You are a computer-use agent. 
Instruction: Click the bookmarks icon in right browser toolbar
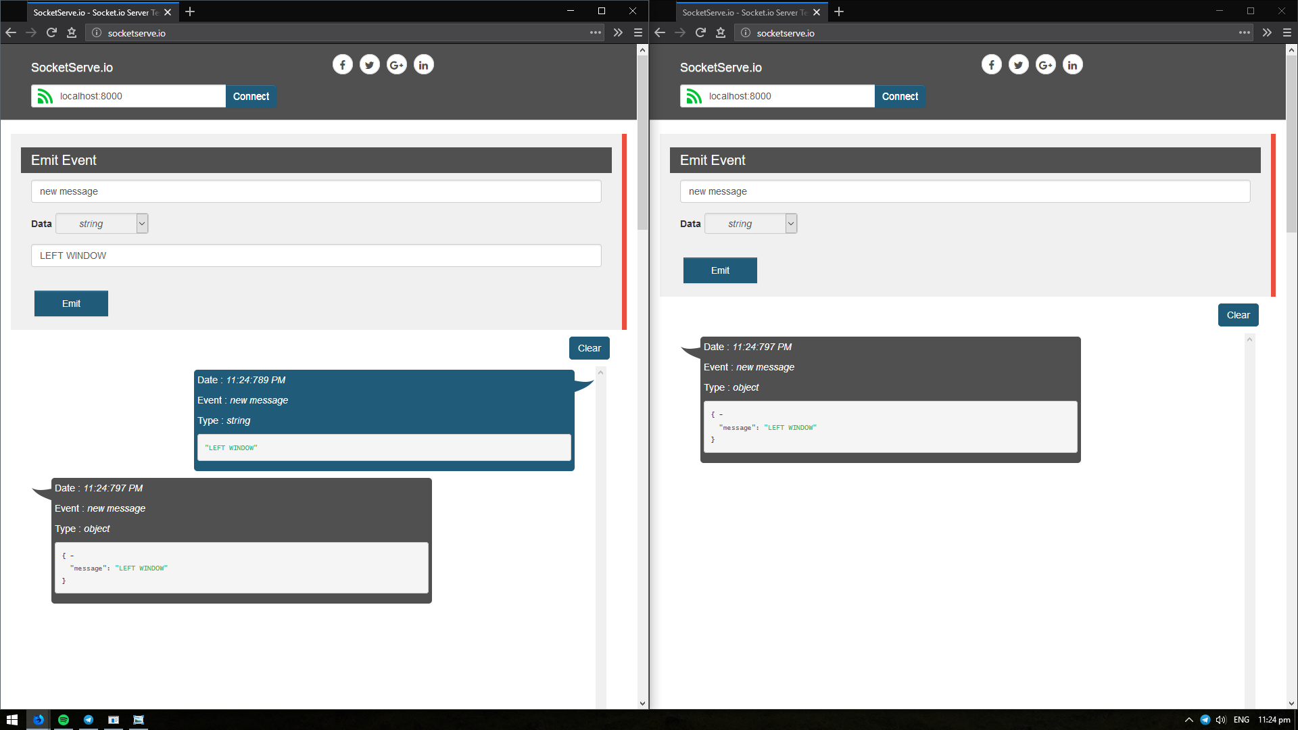click(x=721, y=32)
